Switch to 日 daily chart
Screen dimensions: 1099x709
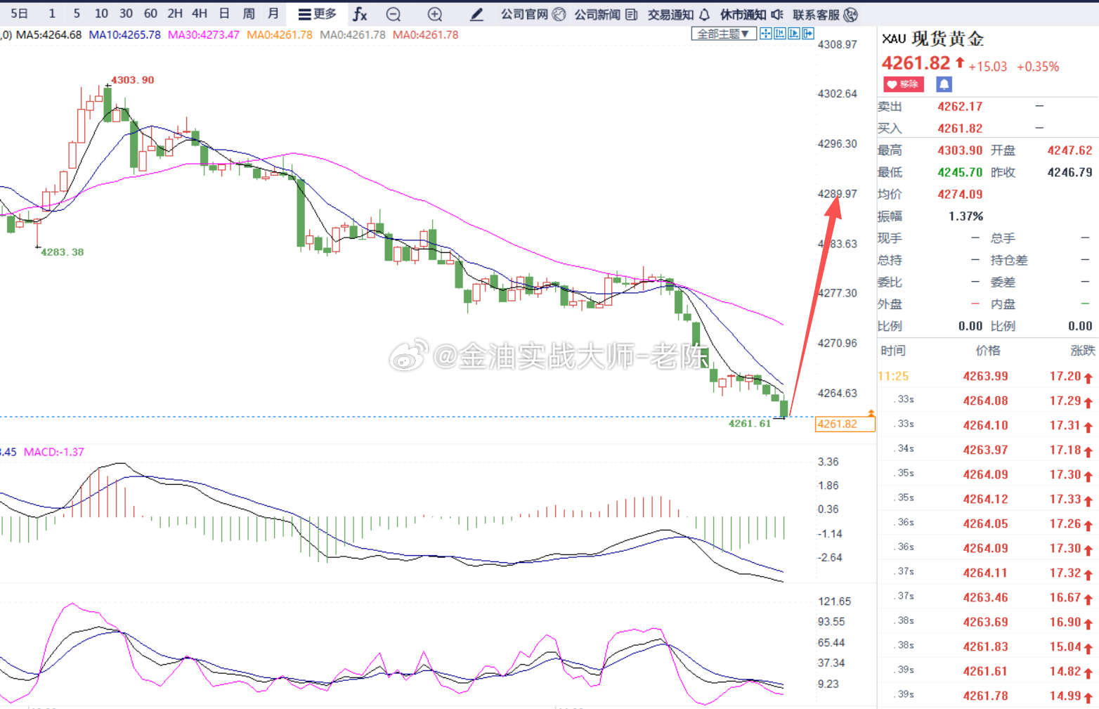pyautogui.click(x=224, y=13)
